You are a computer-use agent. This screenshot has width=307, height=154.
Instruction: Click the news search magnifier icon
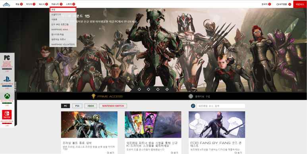193,106
